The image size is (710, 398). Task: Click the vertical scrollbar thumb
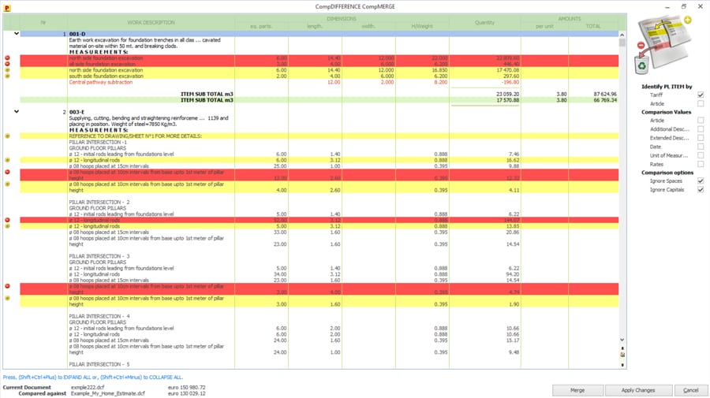coord(622,43)
